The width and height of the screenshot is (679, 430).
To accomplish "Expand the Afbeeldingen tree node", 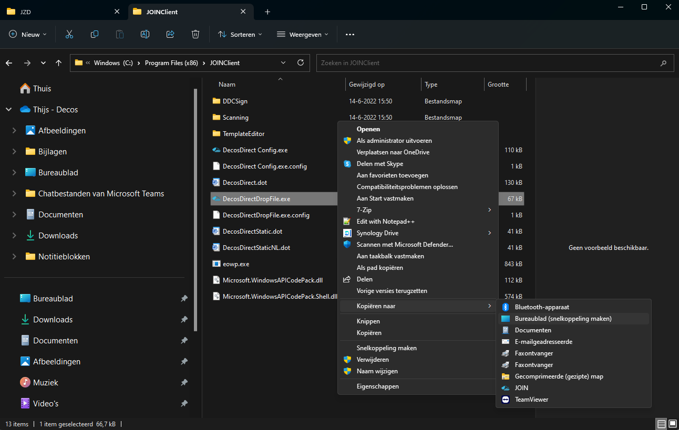I will pyautogui.click(x=14, y=131).
